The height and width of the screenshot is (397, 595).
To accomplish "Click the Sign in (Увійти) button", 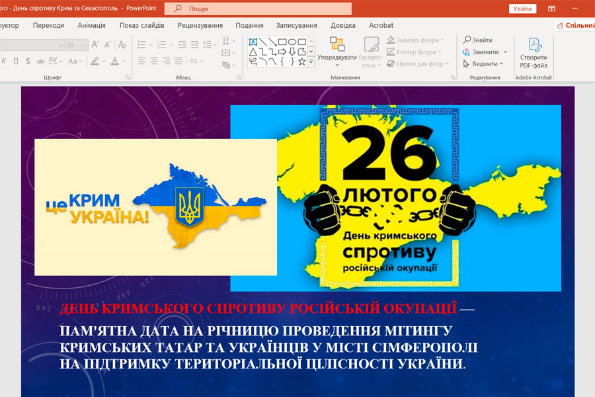I will click(x=522, y=9).
